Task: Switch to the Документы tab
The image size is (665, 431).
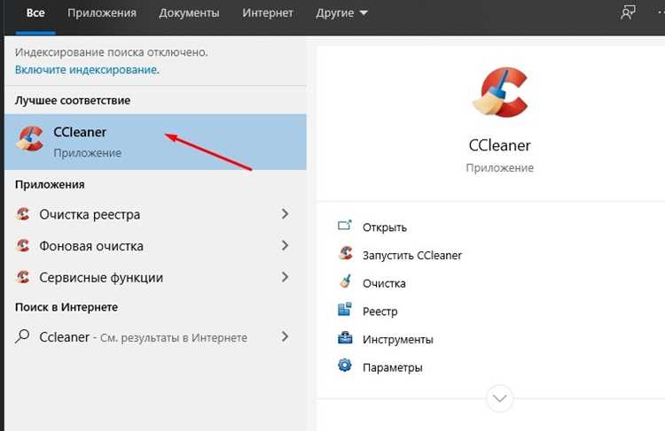Action: click(189, 13)
